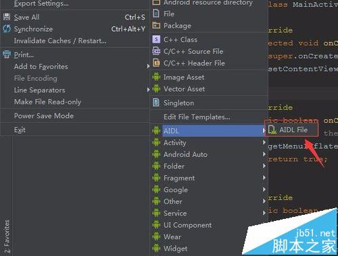Click the Android icon beside Activity
Screen dimensions: 338x256
pyautogui.click(x=156, y=142)
